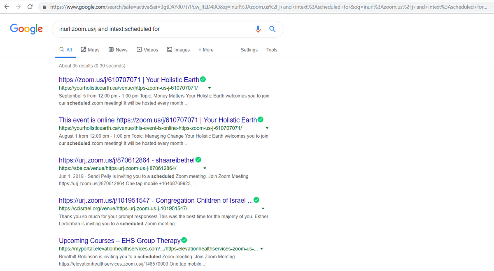494x271 pixels.
Task: Click the snippet starting 'Thank you so much for your prompt'
Action: click(x=164, y=220)
